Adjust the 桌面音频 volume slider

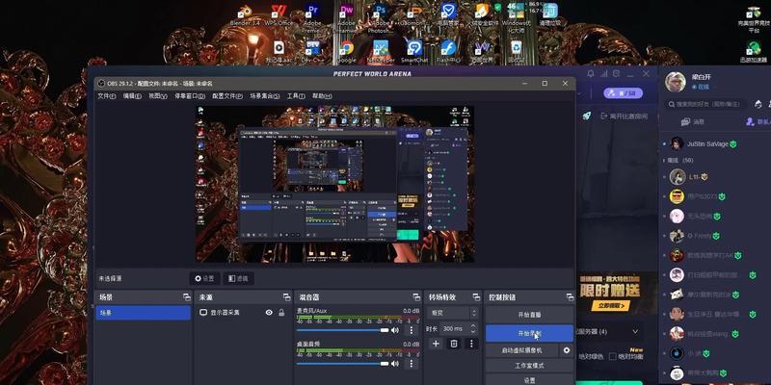click(342, 364)
